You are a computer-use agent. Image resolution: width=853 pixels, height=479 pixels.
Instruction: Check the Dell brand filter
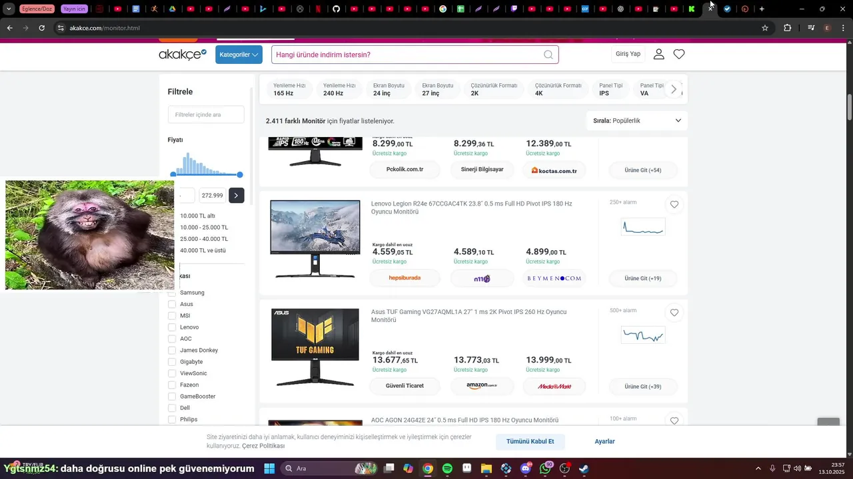tap(172, 408)
